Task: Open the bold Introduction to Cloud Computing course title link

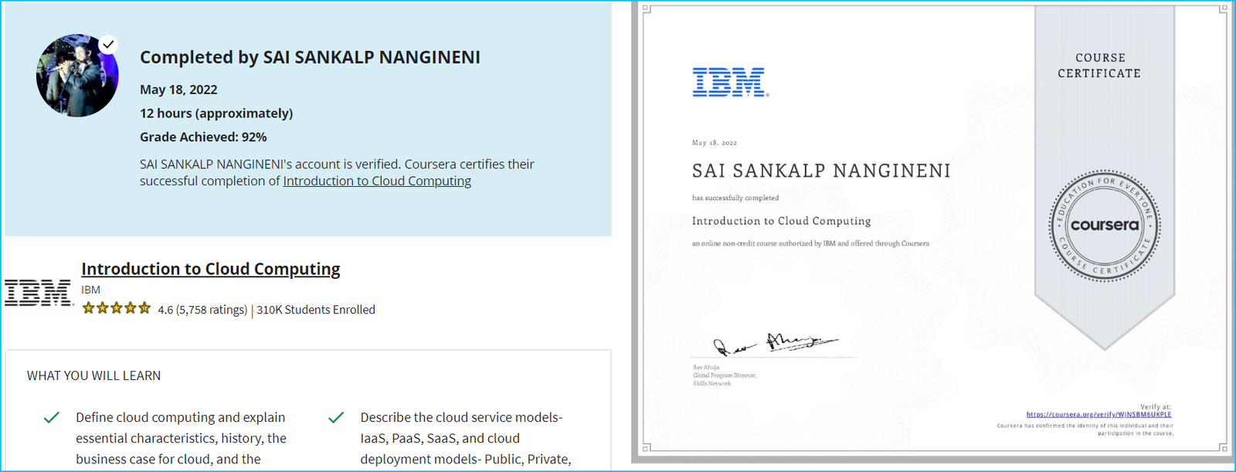Action: [211, 269]
